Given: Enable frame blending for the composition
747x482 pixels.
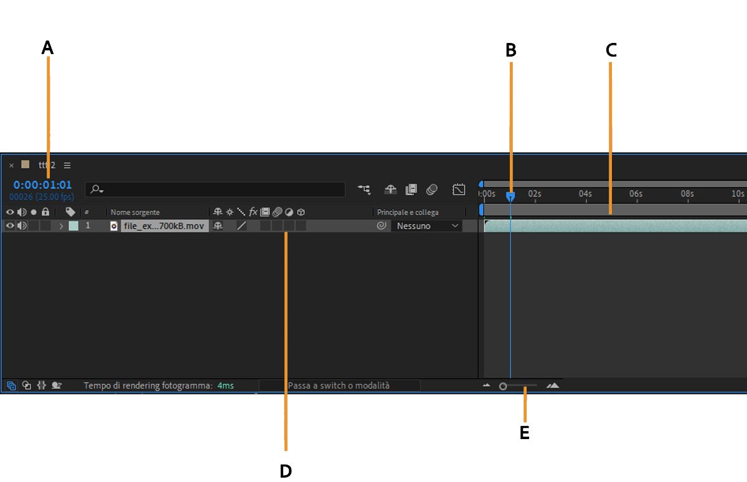Looking at the screenshot, I should [x=411, y=189].
